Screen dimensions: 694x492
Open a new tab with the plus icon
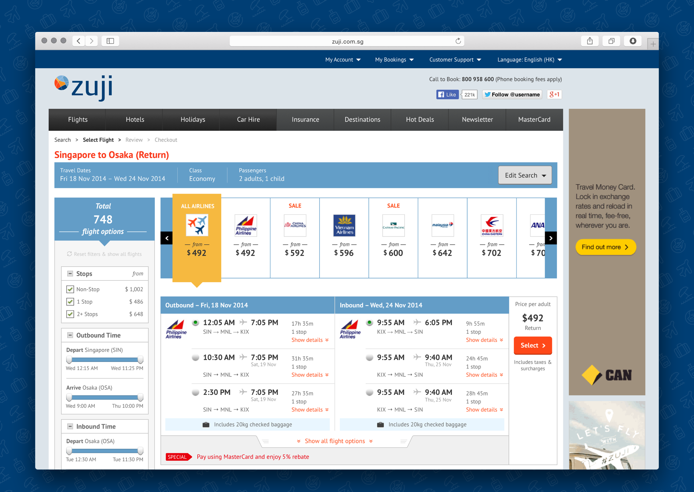click(x=653, y=44)
